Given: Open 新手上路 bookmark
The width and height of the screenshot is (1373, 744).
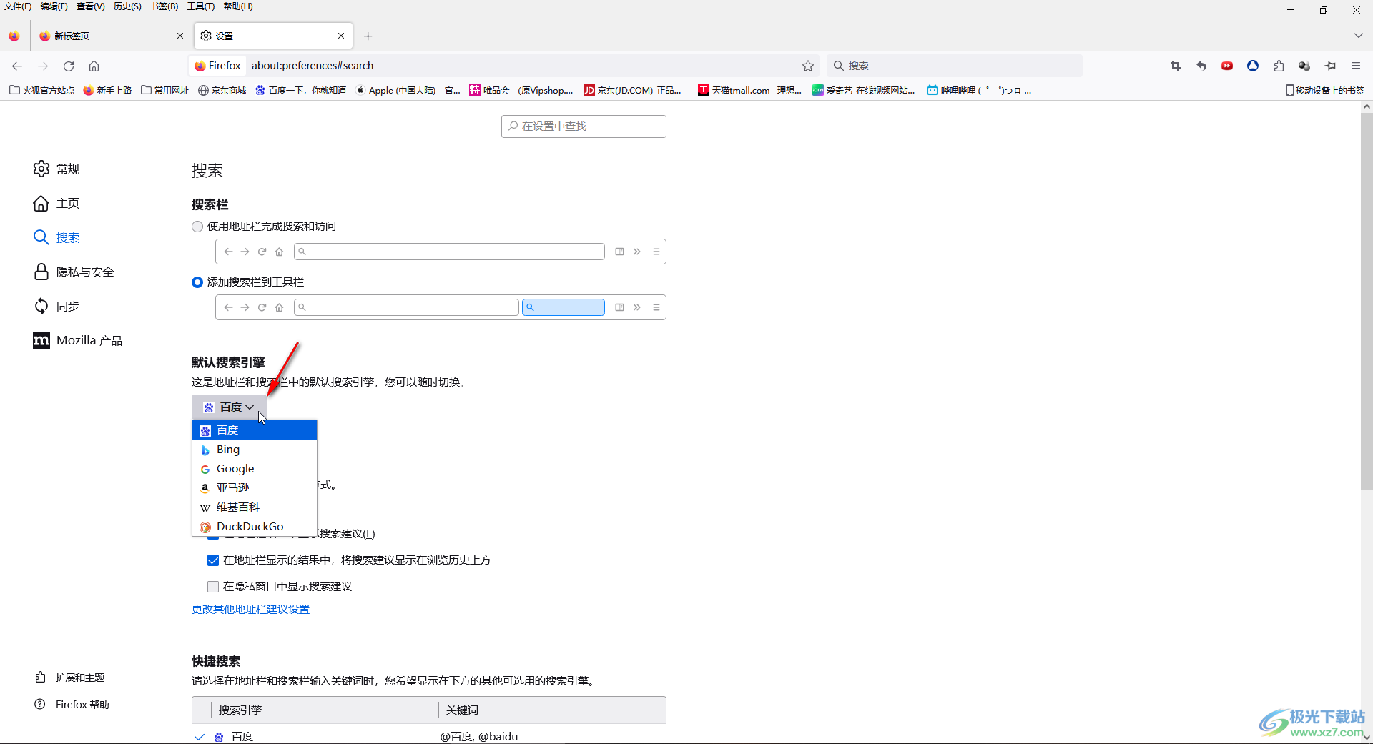Looking at the screenshot, I should tap(107, 90).
